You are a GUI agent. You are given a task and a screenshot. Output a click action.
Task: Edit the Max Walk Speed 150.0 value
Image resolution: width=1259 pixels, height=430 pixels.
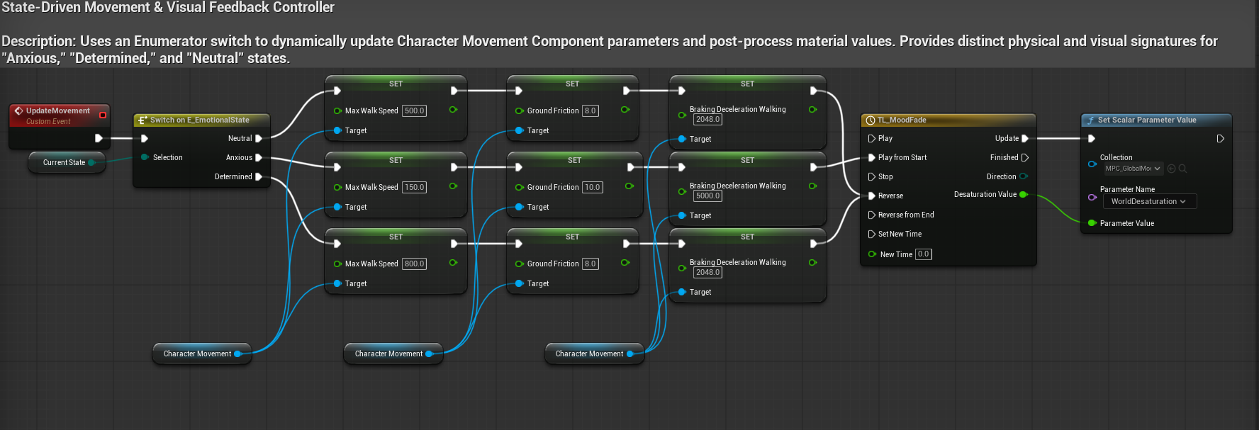coord(414,187)
